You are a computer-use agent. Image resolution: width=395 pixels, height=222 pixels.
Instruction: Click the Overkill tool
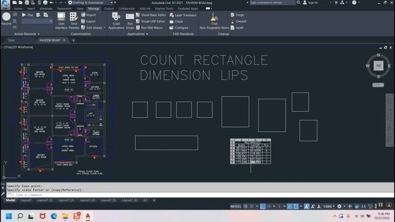pos(238,22)
